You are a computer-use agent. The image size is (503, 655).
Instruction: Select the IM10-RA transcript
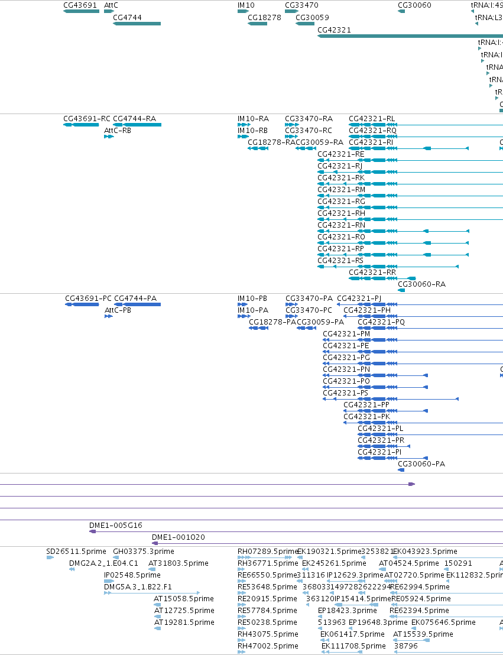coord(253,119)
